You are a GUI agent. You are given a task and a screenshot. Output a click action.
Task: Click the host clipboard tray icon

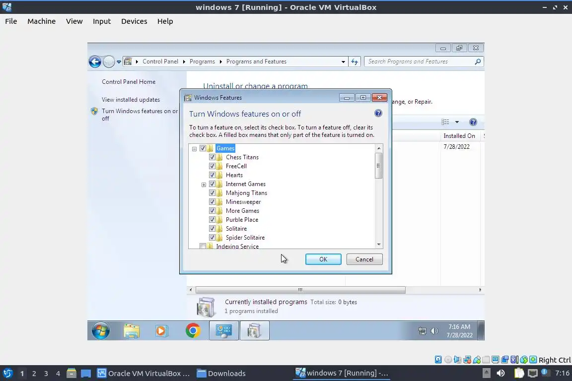pos(519,373)
